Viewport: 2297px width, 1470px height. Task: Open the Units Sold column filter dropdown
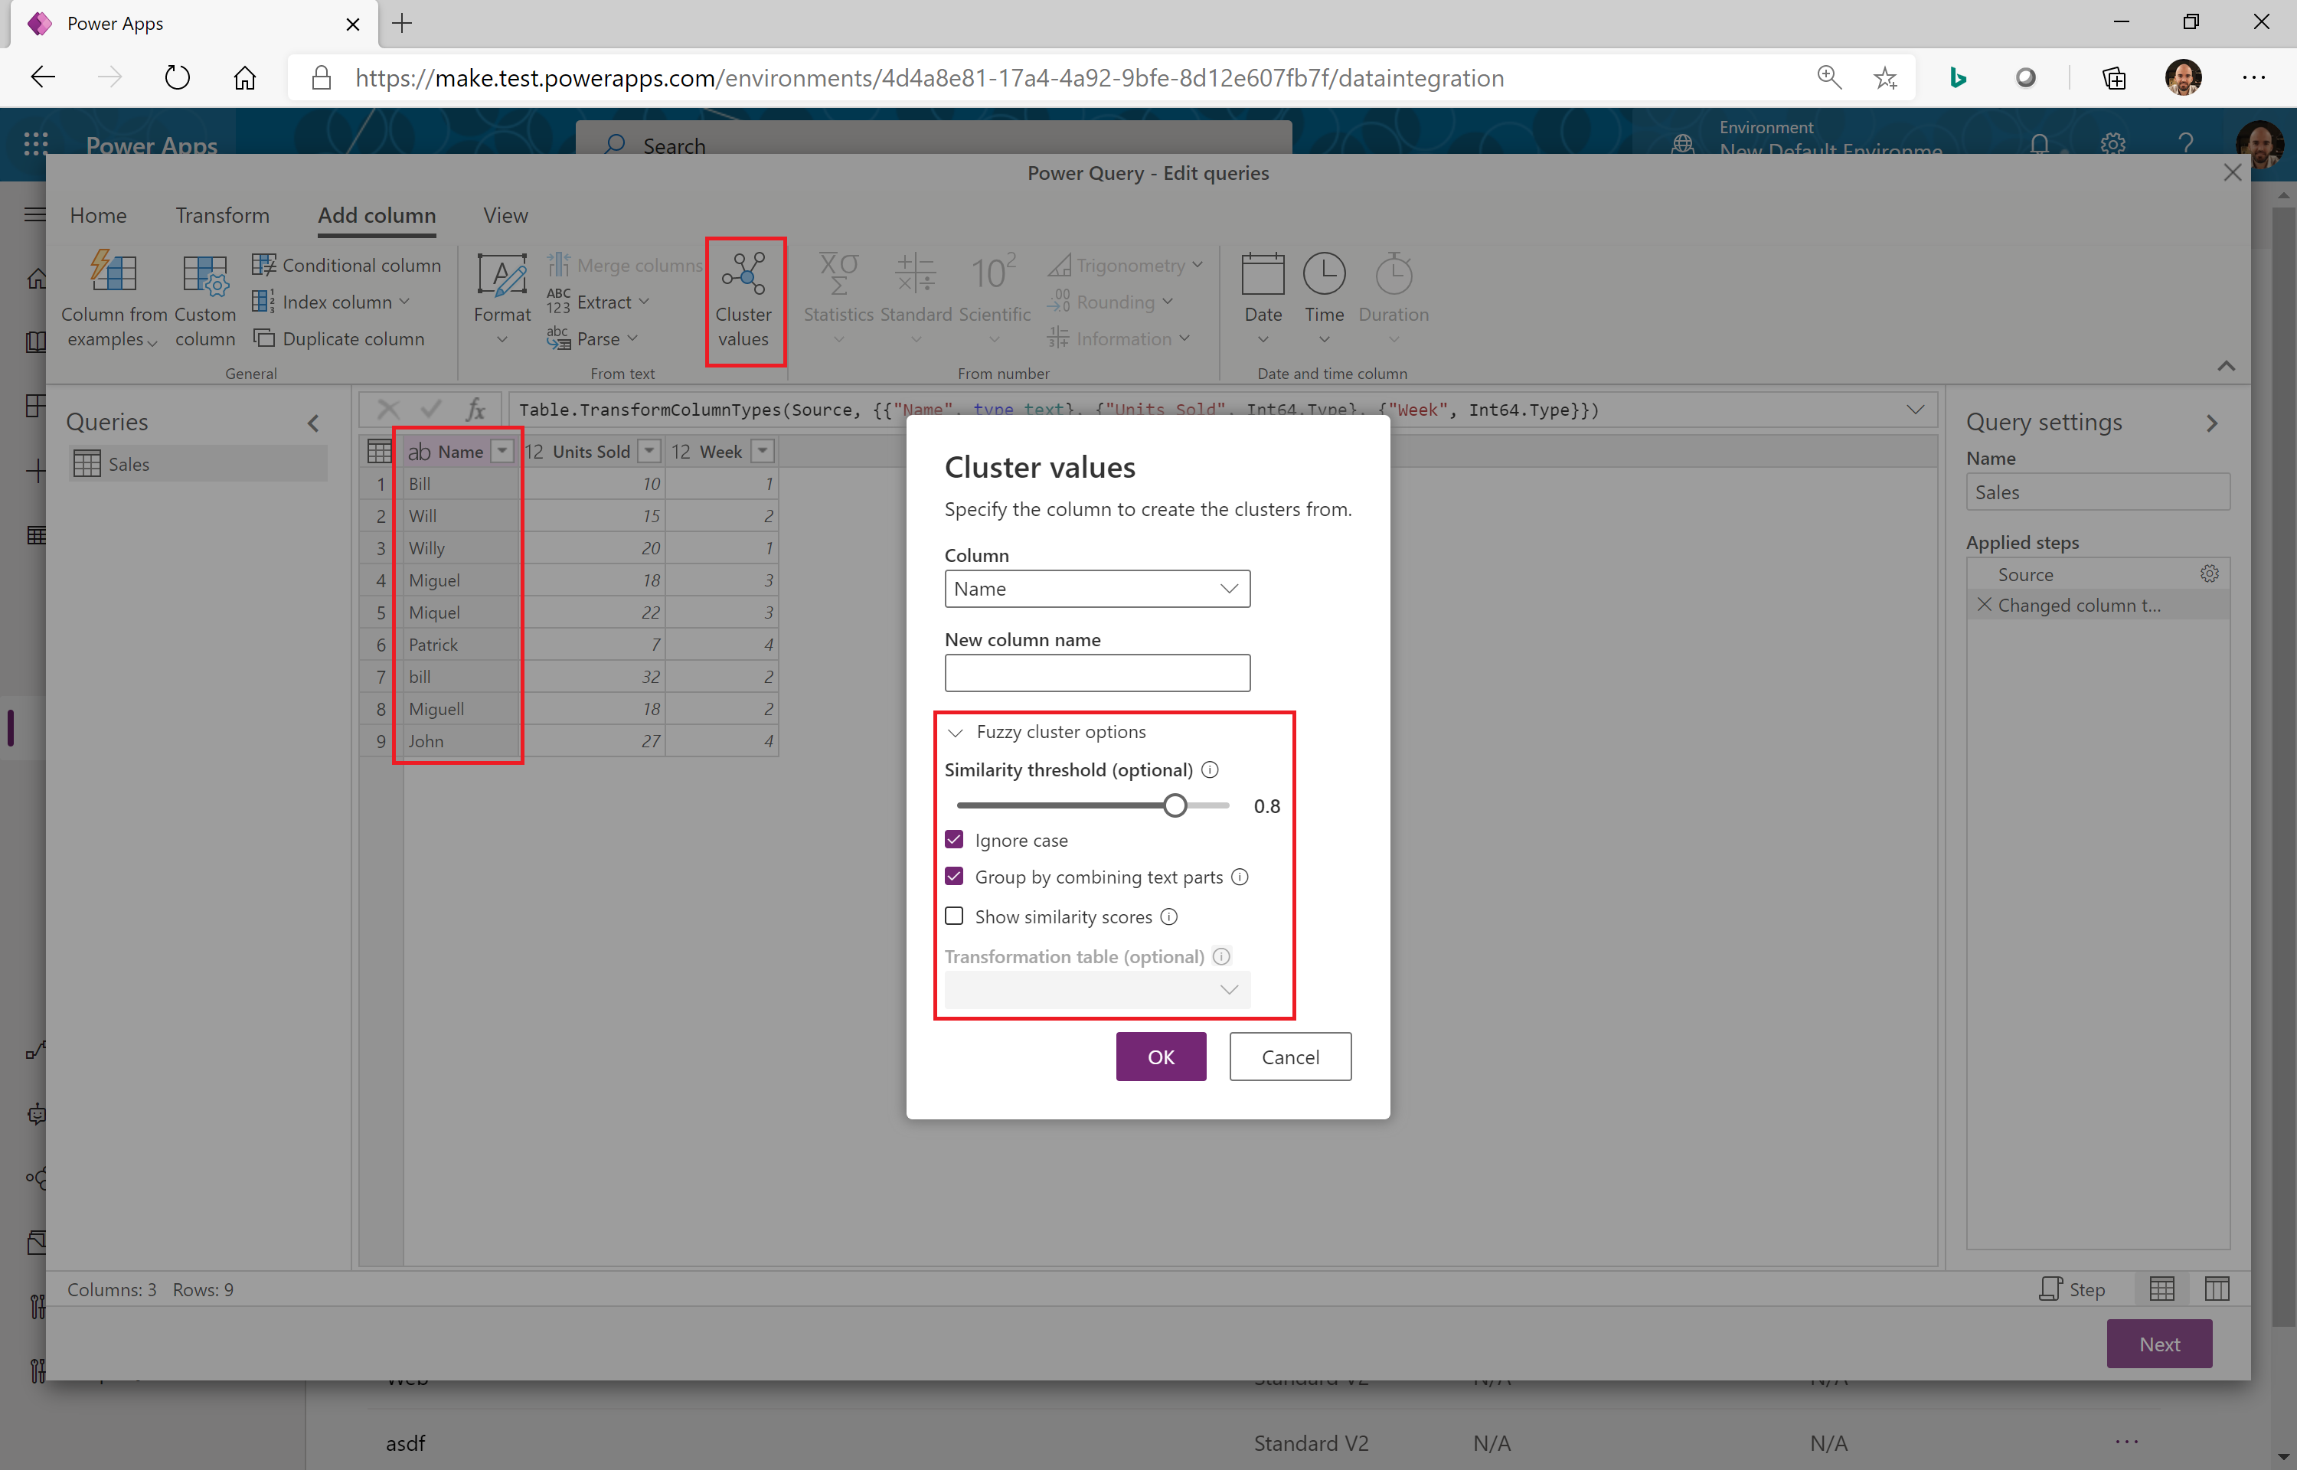point(649,452)
